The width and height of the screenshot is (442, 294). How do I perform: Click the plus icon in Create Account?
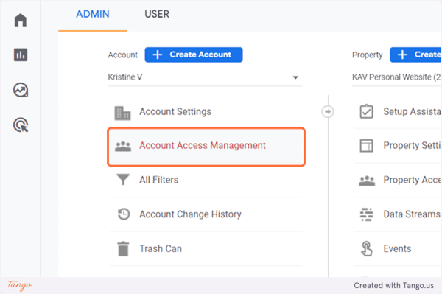pos(158,55)
